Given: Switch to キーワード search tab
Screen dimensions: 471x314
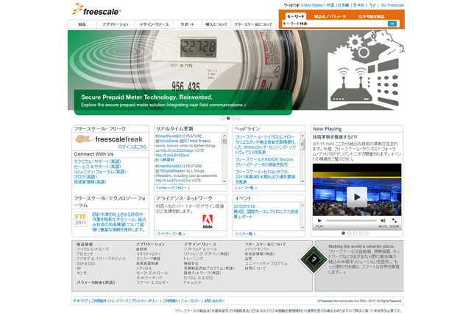Looking at the screenshot, I should pos(296,16).
